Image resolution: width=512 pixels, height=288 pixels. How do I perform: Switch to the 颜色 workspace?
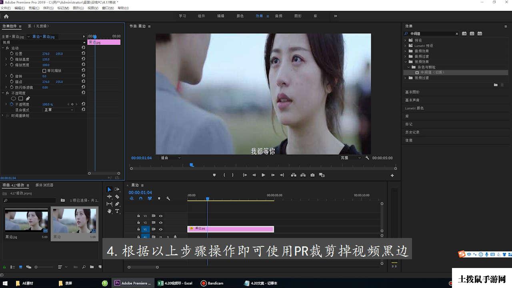(x=240, y=16)
